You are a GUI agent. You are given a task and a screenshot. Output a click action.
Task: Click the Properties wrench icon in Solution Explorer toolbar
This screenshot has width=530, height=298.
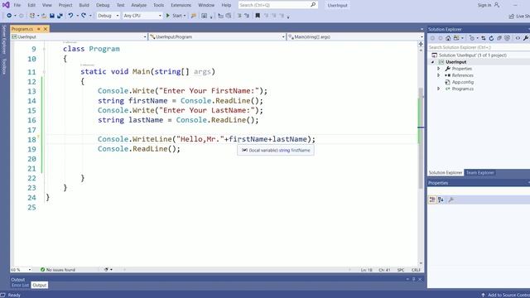click(526, 38)
